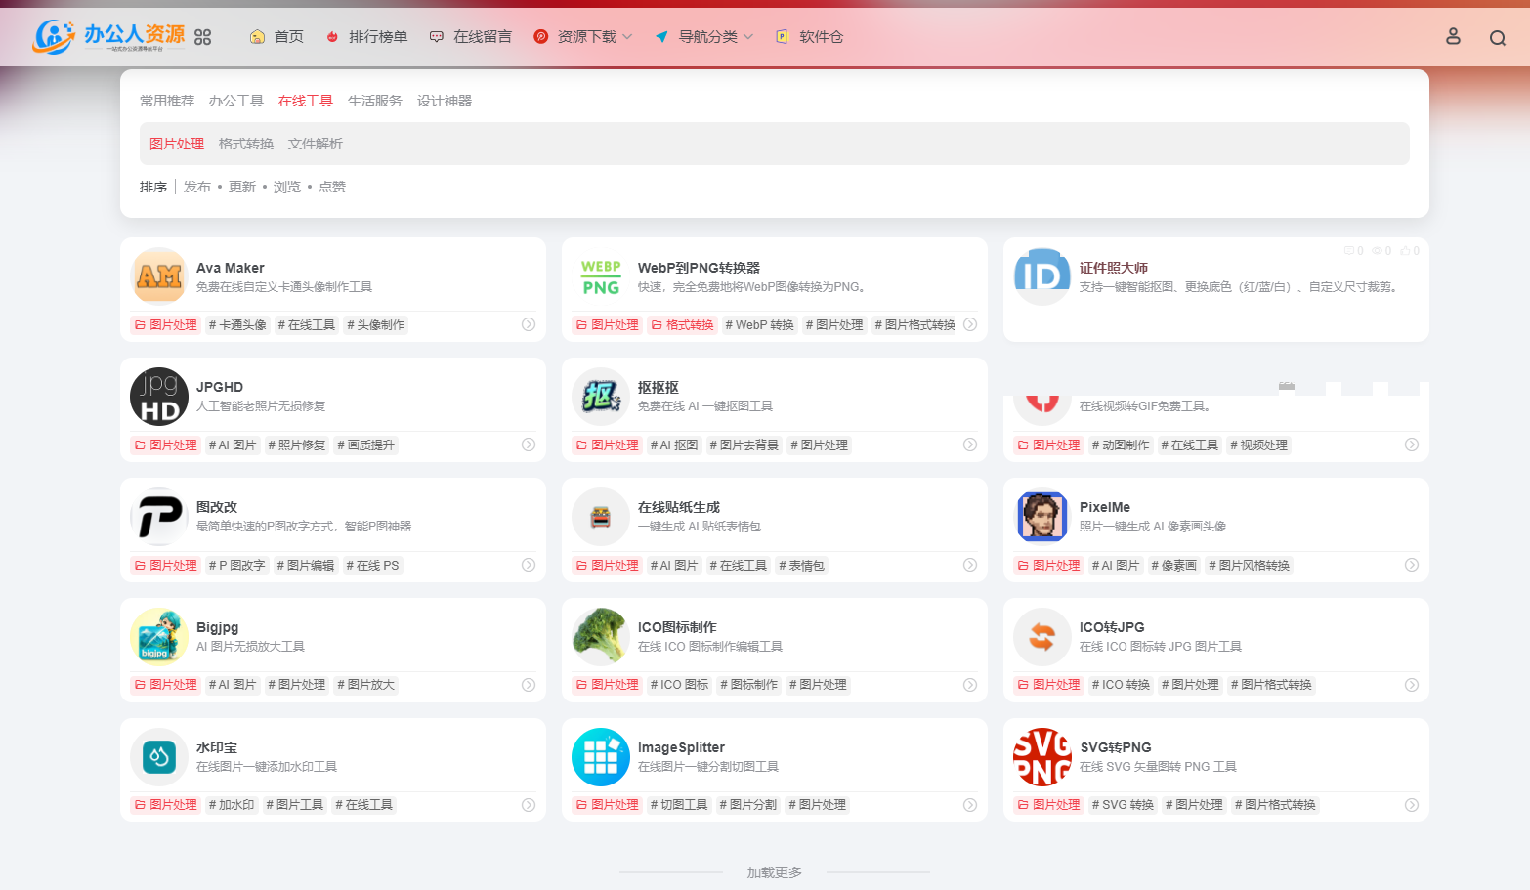Click the arrow on the JPGHD card
The image size is (1530, 890).
[x=529, y=445]
